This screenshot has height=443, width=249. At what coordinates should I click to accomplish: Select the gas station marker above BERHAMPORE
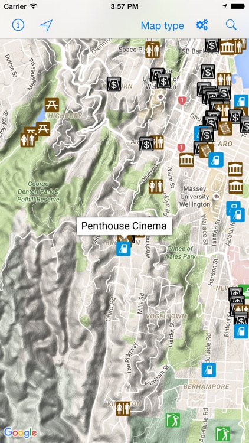pos(209,370)
